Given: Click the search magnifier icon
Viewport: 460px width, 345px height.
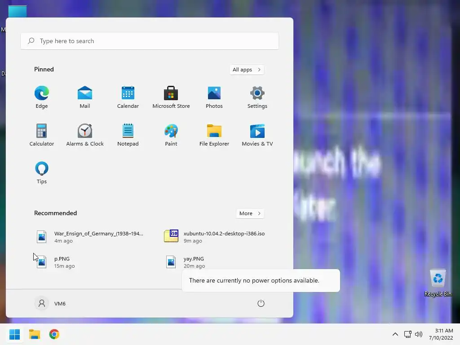Looking at the screenshot, I should [31, 41].
